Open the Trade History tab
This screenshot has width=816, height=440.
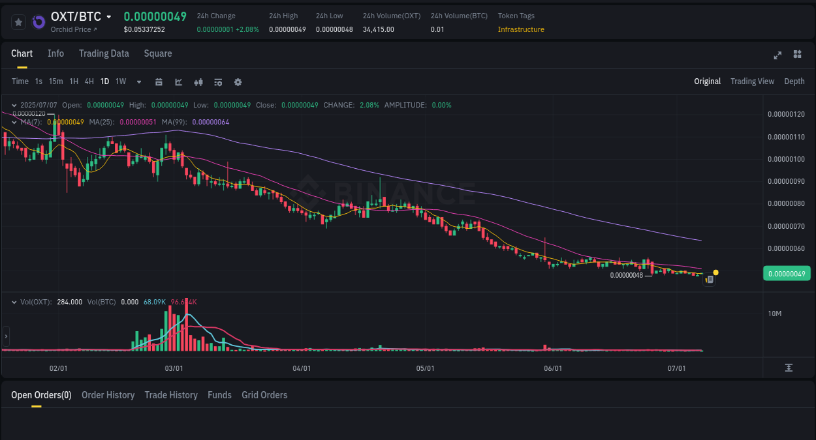click(171, 394)
